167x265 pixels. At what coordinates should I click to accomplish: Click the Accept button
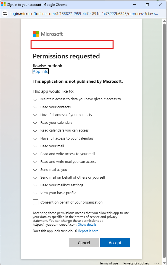(115, 243)
